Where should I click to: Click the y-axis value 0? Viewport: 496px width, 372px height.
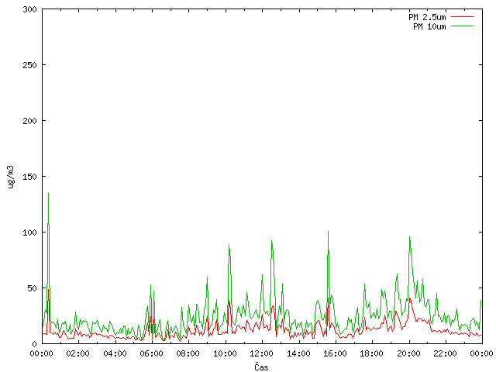(x=34, y=344)
